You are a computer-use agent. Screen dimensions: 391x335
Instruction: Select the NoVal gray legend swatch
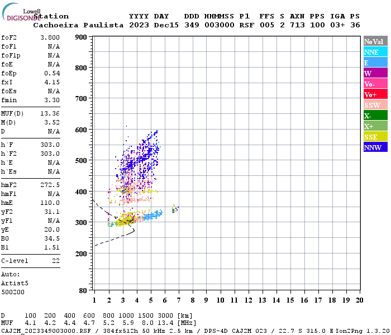375,41
